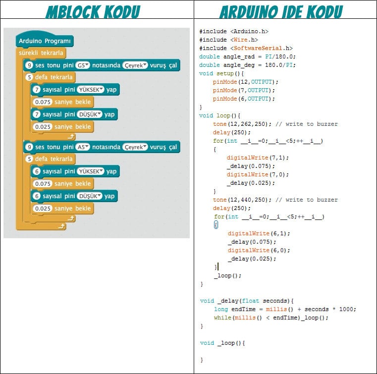Image resolution: width=377 pixels, height=374 pixels.
Task: Click 0.025 wait field after pin 6 DÜŞÜK
Action: [43, 209]
